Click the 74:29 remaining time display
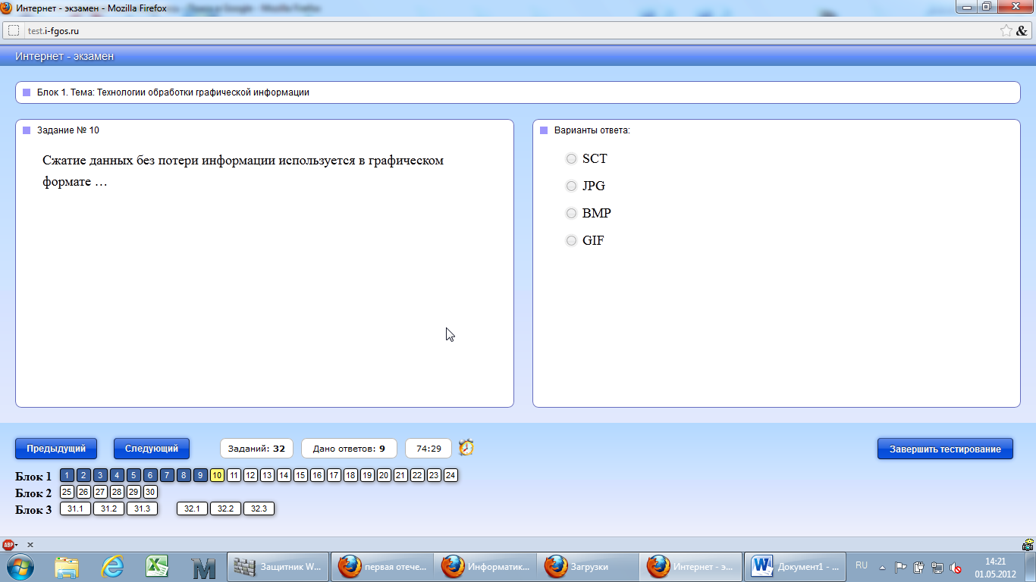Viewport: 1036px width, 582px height. tap(429, 449)
